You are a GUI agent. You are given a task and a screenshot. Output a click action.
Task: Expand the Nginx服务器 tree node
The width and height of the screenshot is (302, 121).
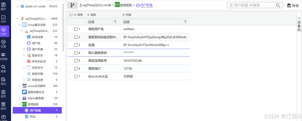click(19, 98)
